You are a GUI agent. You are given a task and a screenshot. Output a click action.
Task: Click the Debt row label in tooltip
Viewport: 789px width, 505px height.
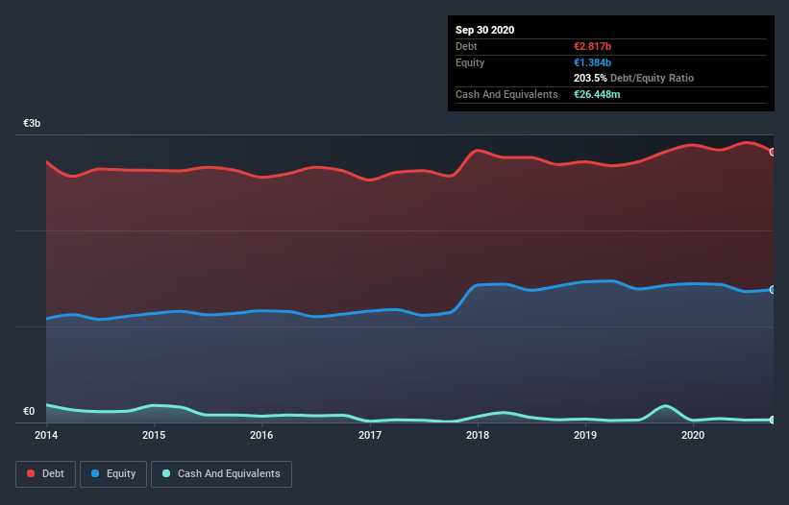(x=466, y=46)
